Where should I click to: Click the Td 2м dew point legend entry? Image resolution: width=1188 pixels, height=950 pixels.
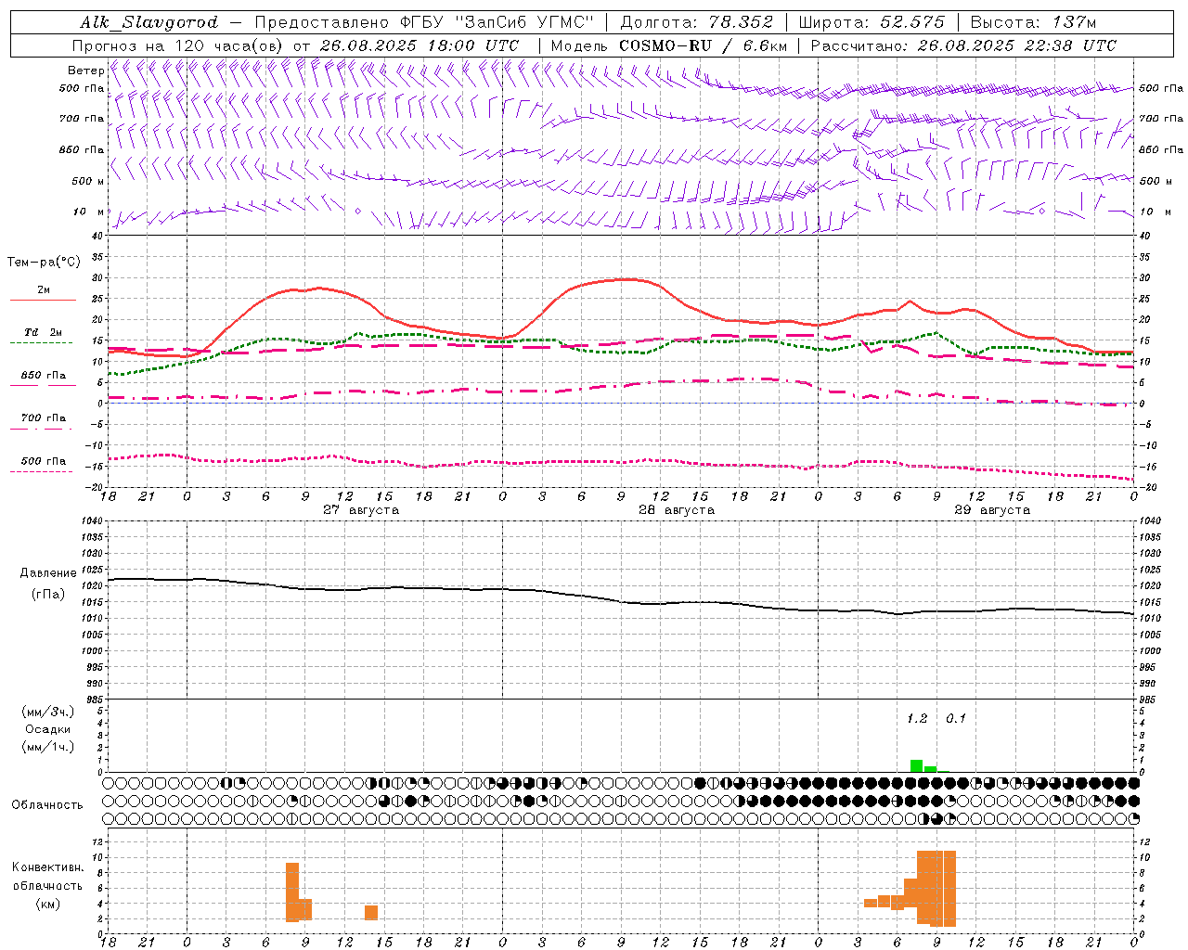(43, 332)
